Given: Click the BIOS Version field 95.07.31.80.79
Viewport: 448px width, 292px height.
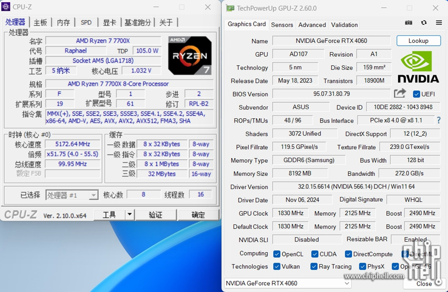Looking at the screenshot, I should pos(331,94).
